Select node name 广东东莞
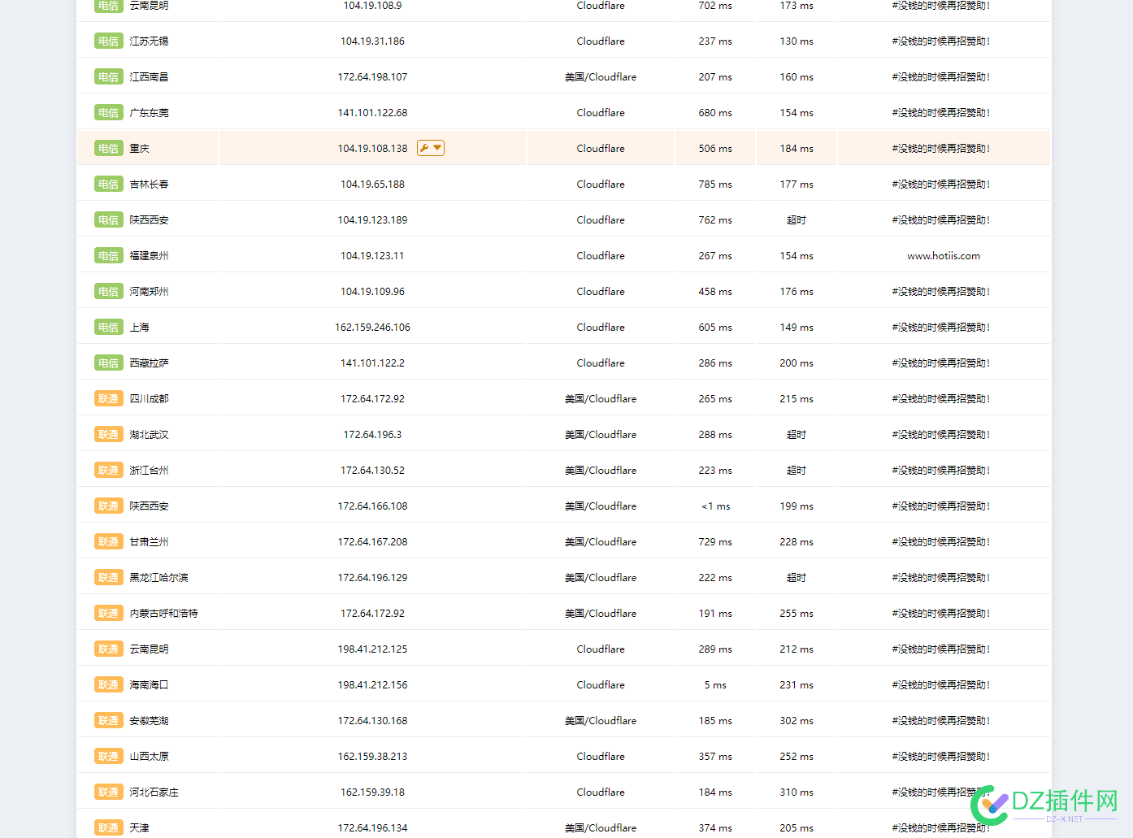The width and height of the screenshot is (1133, 838). 150,113
